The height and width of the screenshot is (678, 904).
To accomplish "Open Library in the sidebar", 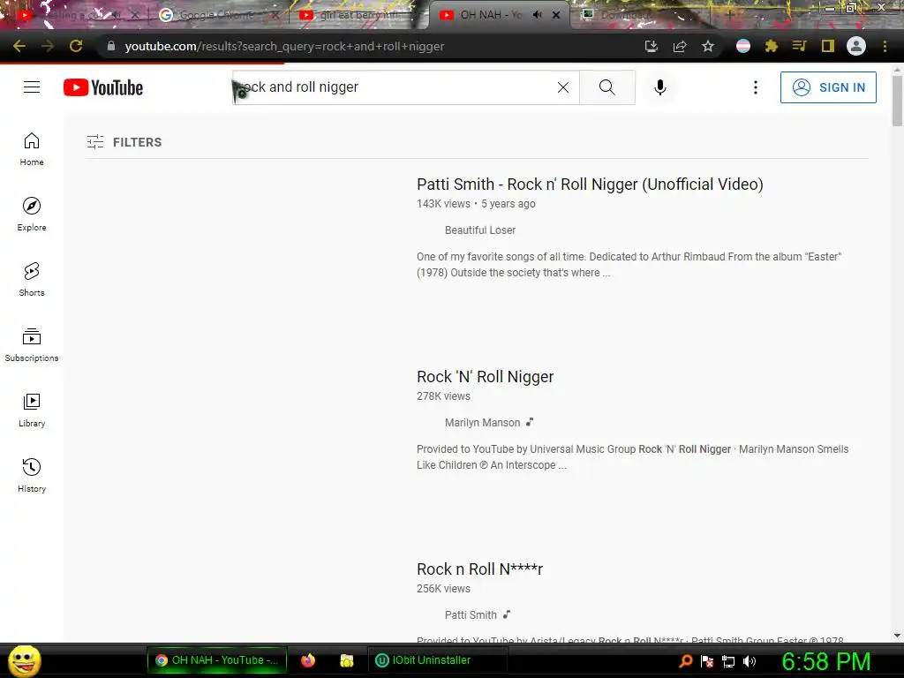I will click(x=32, y=410).
